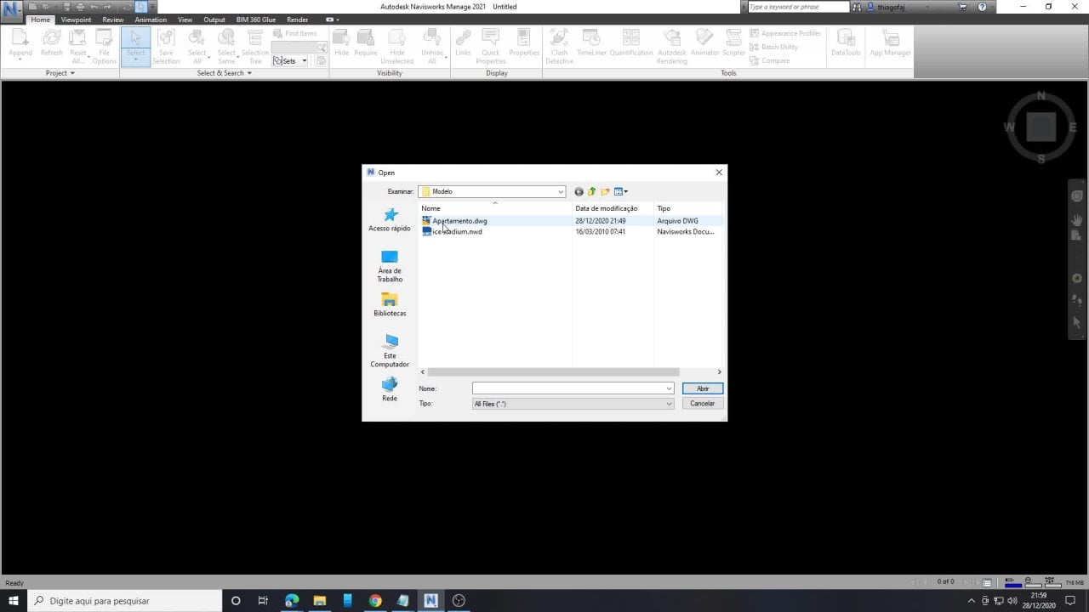Image resolution: width=1089 pixels, height=612 pixels.
Task: Click the Hide Unselected tool
Action: pyautogui.click(x=397, y=45)
